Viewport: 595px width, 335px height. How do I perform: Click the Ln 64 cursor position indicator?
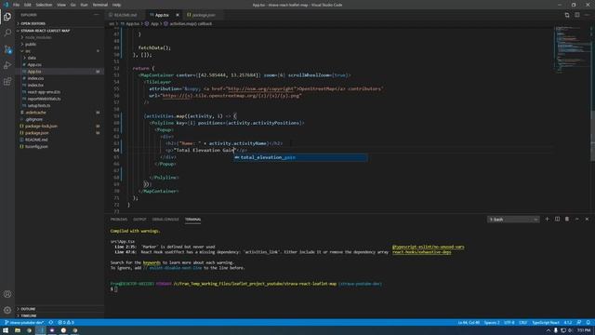(469, 323)
